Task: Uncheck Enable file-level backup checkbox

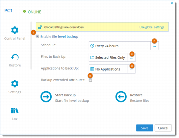Action: (37, 36)
